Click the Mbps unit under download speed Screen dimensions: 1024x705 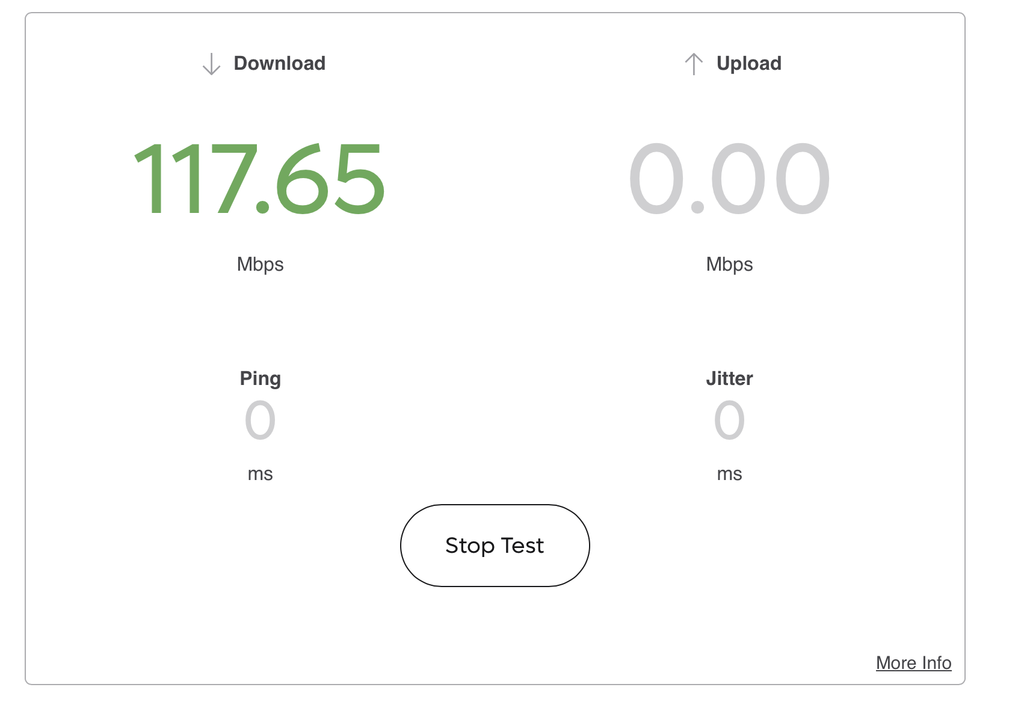point(260,264)
